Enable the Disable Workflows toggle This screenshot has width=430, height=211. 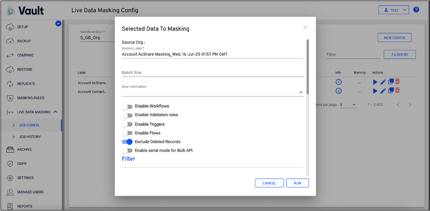coord(127,106)
